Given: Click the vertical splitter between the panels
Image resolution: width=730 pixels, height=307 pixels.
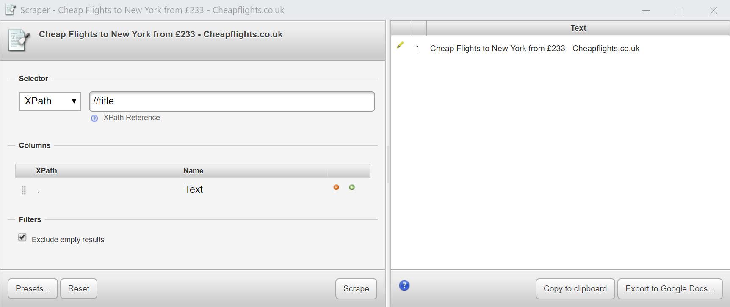Looking at the screenshot, I should pos(388,164).
